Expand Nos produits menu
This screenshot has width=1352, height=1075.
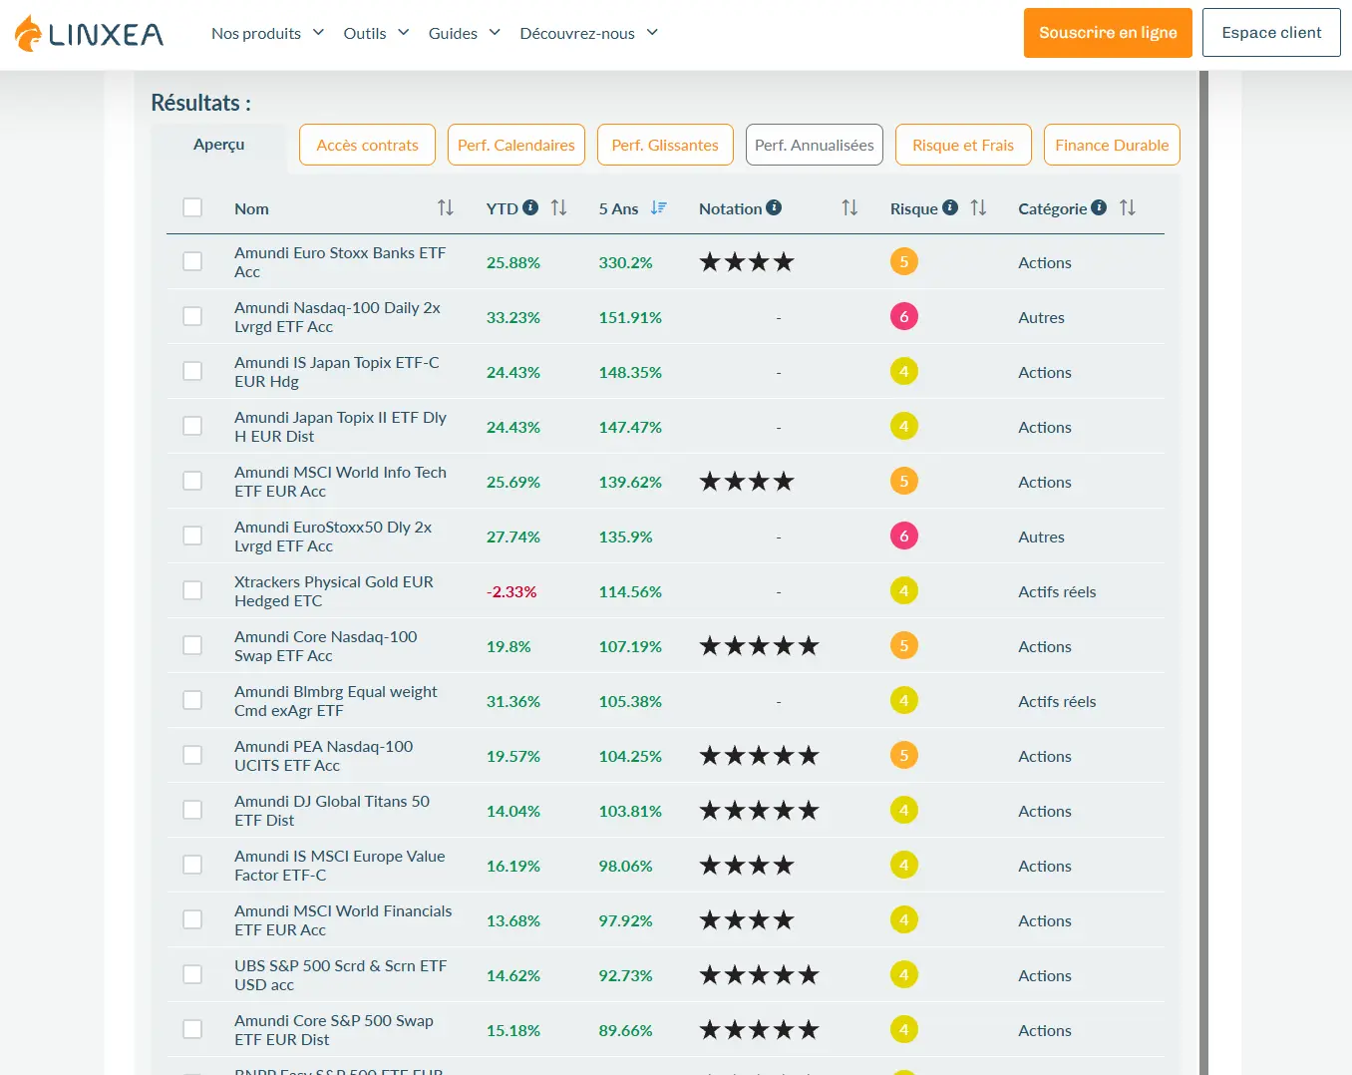267,33
